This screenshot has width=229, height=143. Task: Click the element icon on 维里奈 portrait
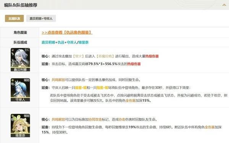tap(13, 116)
